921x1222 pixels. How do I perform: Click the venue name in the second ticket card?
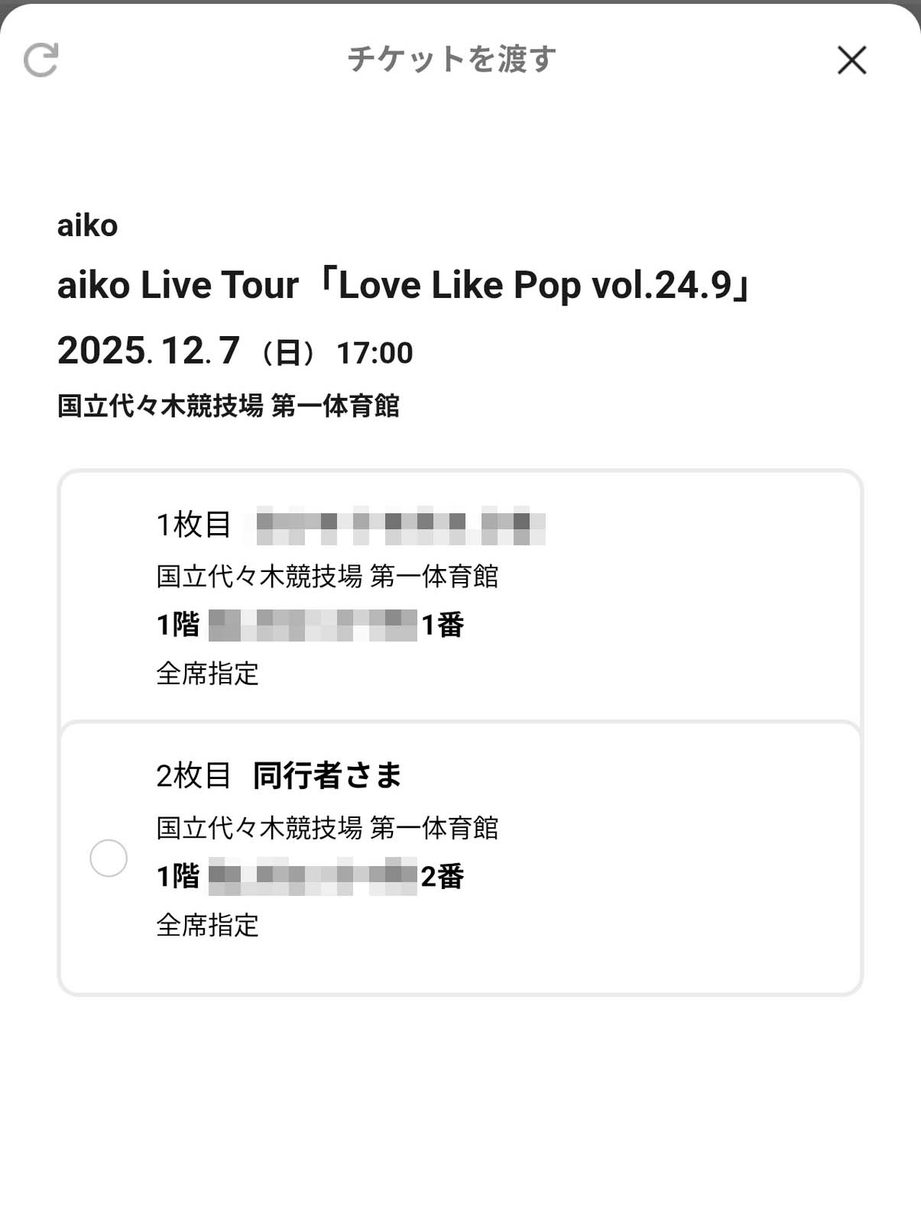pos(327,828)
